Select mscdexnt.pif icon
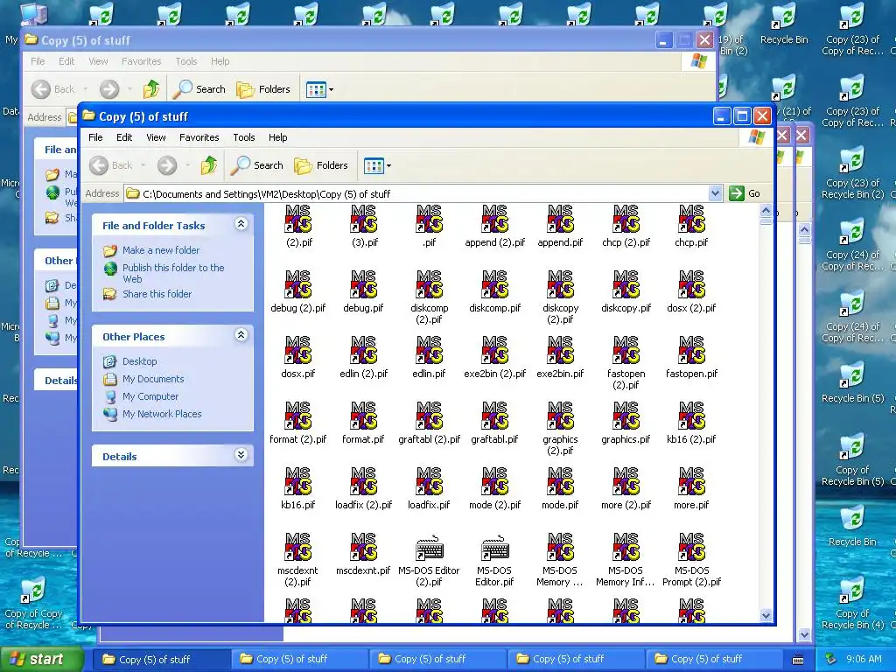 point(363,548)
